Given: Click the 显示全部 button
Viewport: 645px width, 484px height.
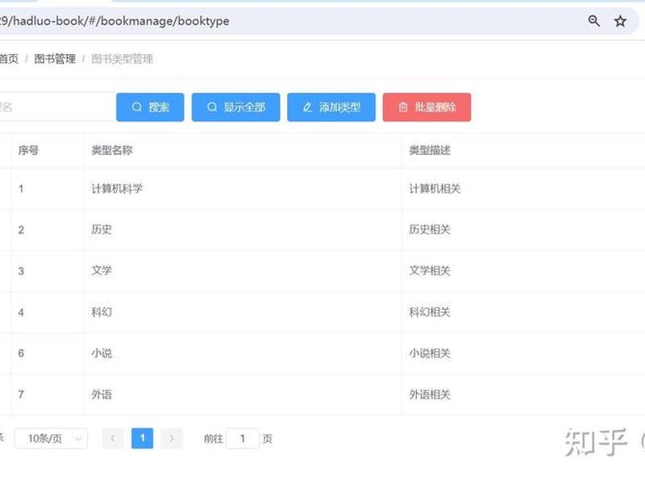Looking at the screenshot, I should (235, 107).
